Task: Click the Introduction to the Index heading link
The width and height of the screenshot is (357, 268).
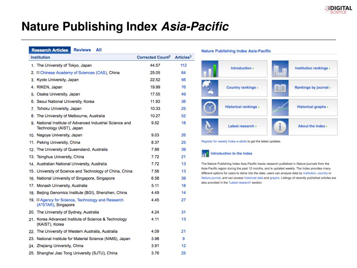Action: click(231, 154)
